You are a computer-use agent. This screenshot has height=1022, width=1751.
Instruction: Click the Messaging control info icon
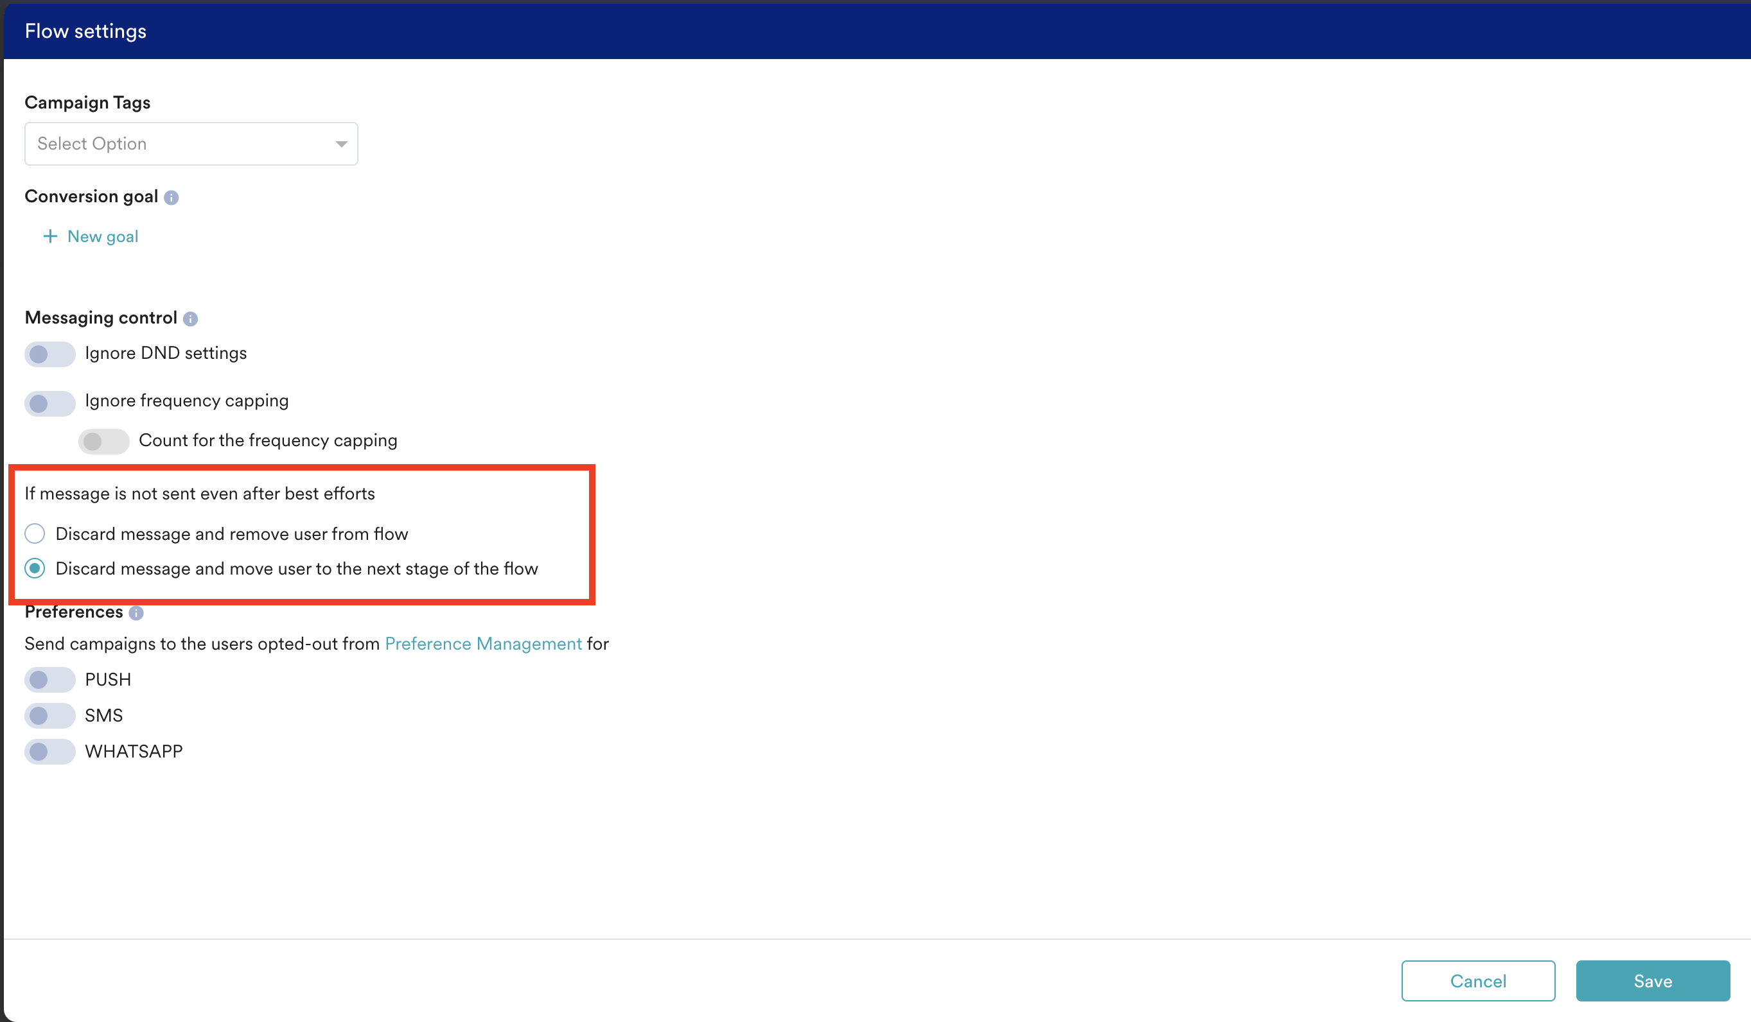click(190, 318)
